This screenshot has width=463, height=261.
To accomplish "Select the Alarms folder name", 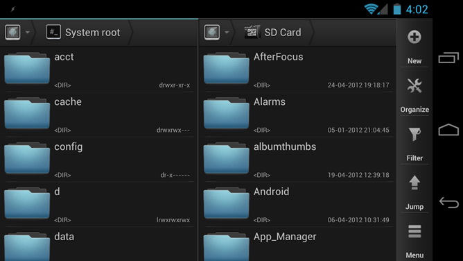I will pos(270,101).
